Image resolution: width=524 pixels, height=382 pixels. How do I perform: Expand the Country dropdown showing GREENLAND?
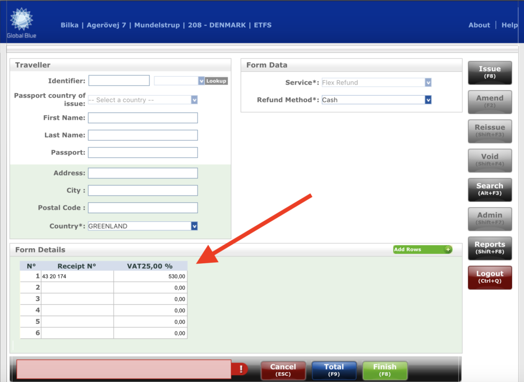tap(194, 226)
